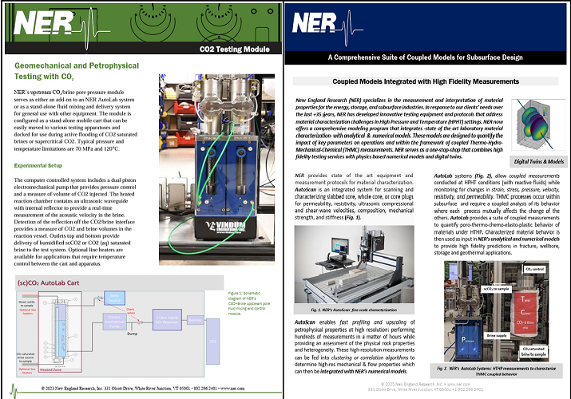This screenshot has height=399, width=571.
Task: Click the 'Experimental Setup' subheading
Action: click(38, 165)
